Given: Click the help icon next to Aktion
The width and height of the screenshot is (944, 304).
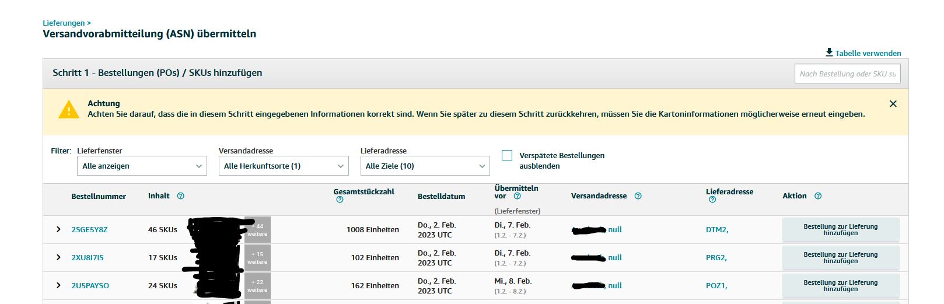Looking at the screenshot, I should (818, 196).
